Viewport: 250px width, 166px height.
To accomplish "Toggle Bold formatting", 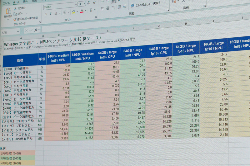I will point(46,14).
